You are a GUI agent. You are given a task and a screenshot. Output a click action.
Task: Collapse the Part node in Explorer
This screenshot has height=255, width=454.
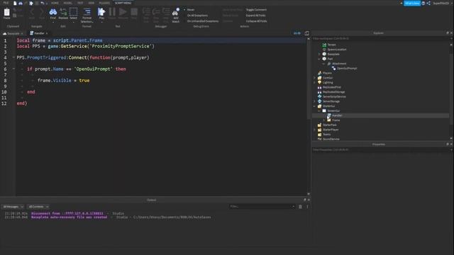[x=319, y=59]
